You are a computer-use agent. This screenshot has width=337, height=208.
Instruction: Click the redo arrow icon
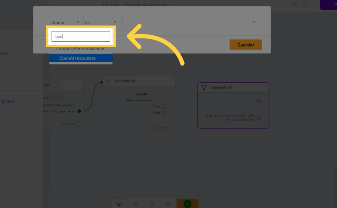click(304, 5)
